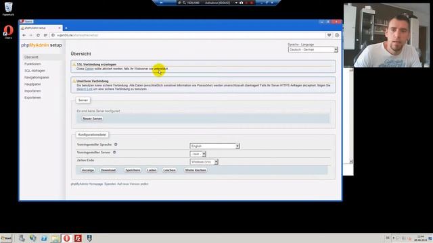433x243 pixels.
Task: Open the Voreingestellter Server dropdown
Action: point(198,154)
